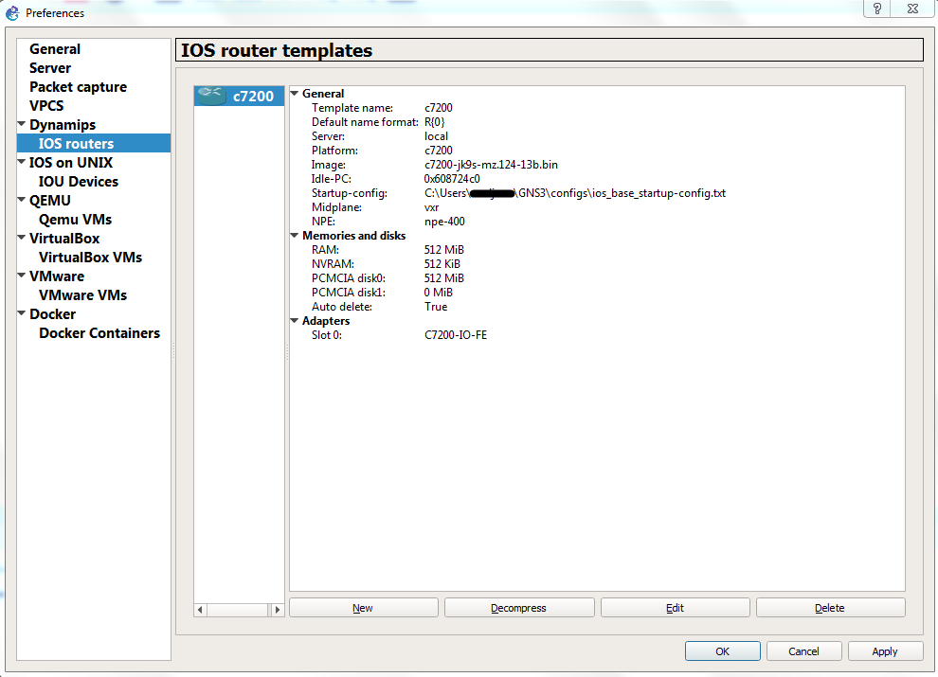Select VirtualBox VMs in the sidebar
Viewport: 938px width, 677px height.
point(90,258)
